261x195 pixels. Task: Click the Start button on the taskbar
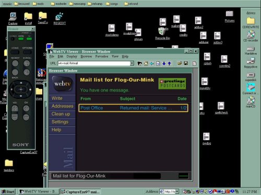click(8, 191)
